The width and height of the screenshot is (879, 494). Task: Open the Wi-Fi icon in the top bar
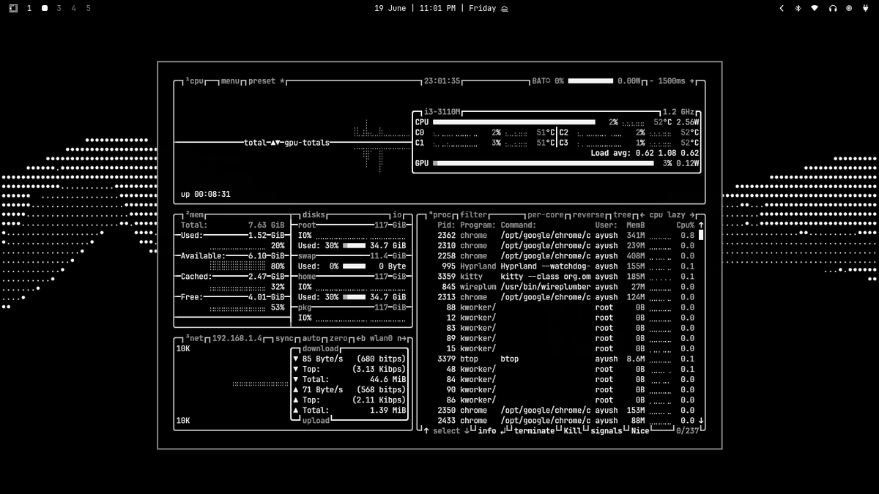815,8
